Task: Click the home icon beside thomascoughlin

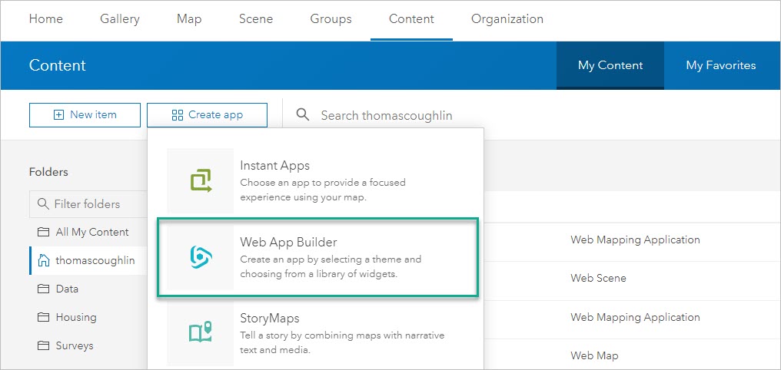Action: coord(43,260)
